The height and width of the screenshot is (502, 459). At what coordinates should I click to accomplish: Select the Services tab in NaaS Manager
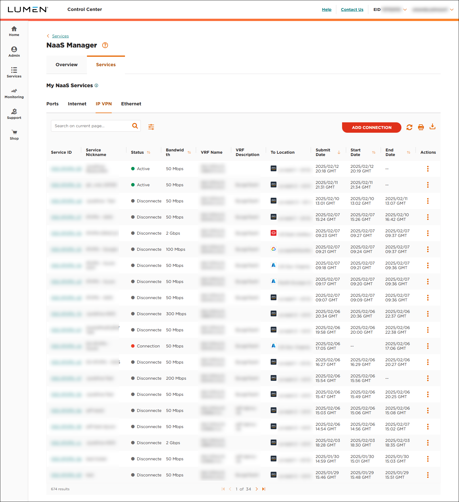point(106,65)
